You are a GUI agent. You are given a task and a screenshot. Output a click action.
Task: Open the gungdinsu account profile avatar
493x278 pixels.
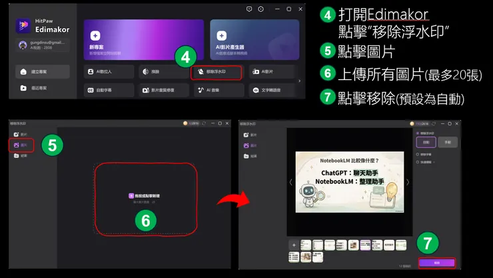[x=23, y=45]
